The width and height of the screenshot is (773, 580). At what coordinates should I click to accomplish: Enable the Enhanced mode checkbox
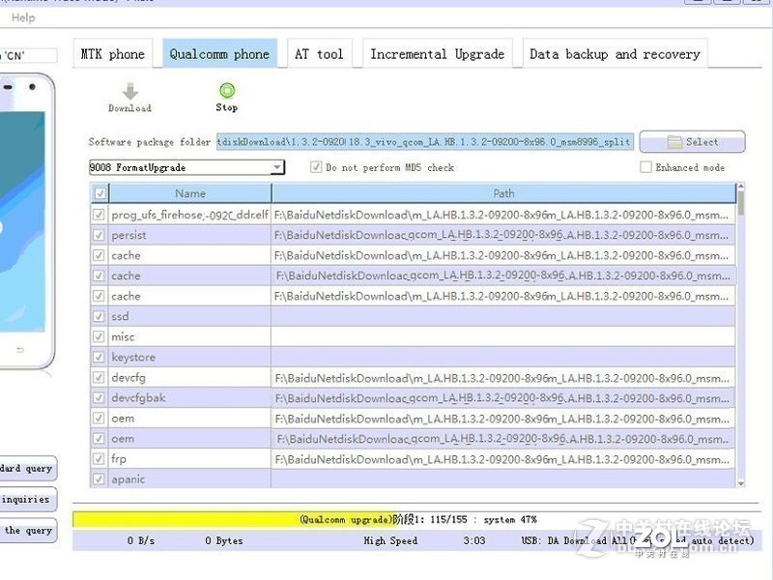(645, 167)
